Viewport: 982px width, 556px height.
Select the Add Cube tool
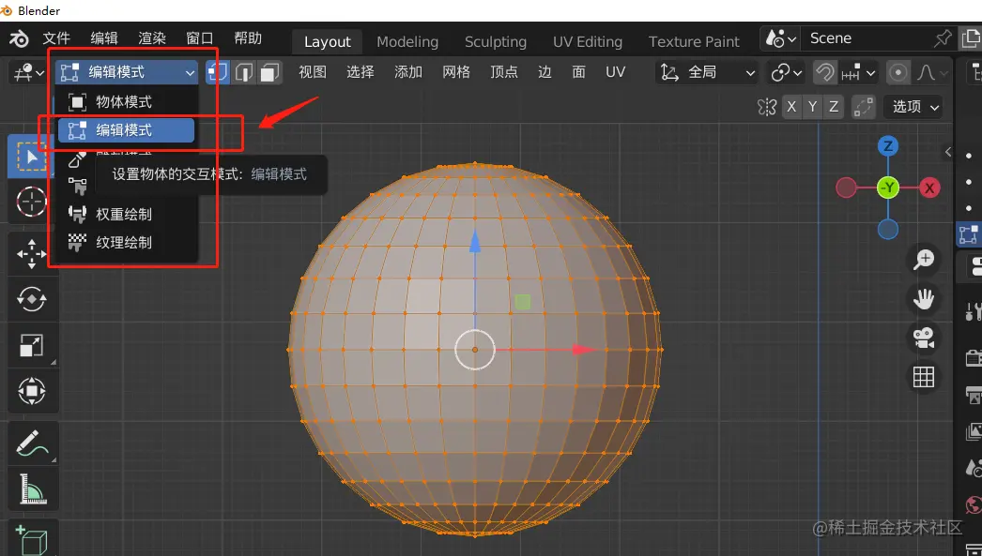click(x=31, y=538)
